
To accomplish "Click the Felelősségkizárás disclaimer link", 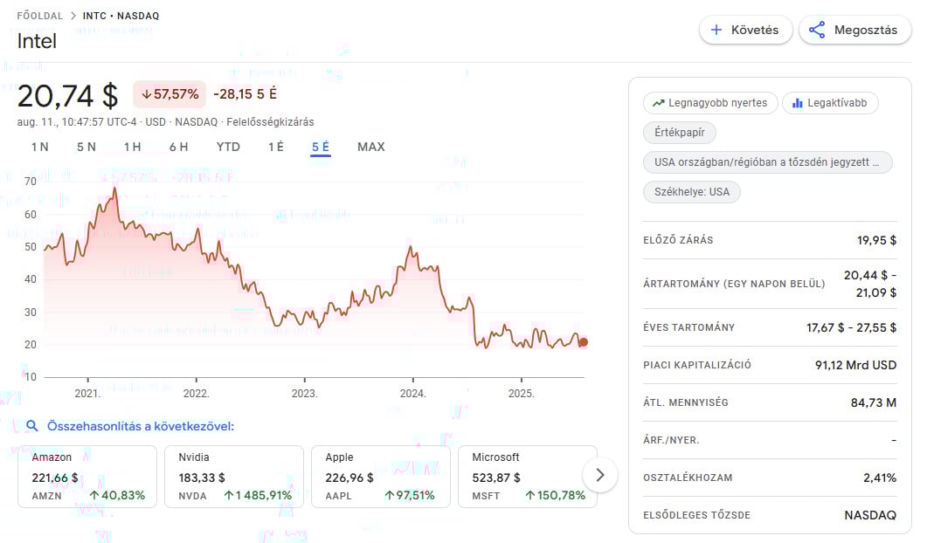I will [270, 121].
